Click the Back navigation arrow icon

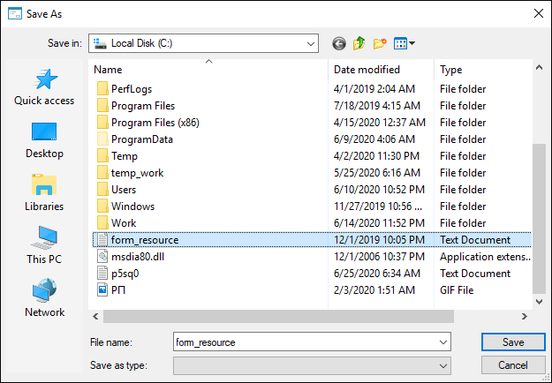339,43
